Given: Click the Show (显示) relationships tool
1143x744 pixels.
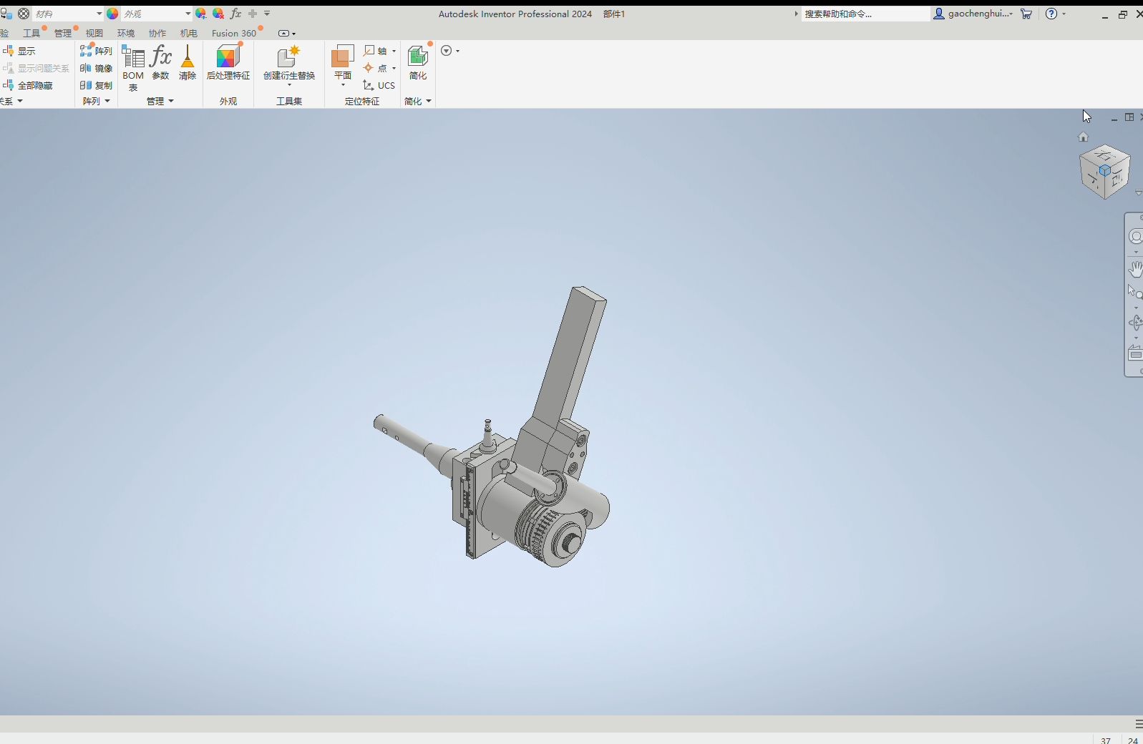Looking at the screenshot, I should pos(19,51).
